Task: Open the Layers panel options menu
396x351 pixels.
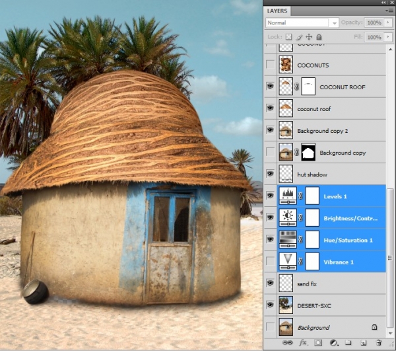Action: [391, 11]
